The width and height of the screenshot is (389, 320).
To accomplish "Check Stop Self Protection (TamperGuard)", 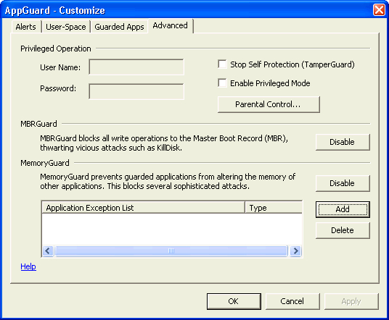I will pos(222,64).
